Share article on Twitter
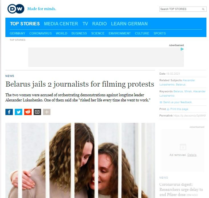This screenshot has width=209, height=198. coord(19,112)
